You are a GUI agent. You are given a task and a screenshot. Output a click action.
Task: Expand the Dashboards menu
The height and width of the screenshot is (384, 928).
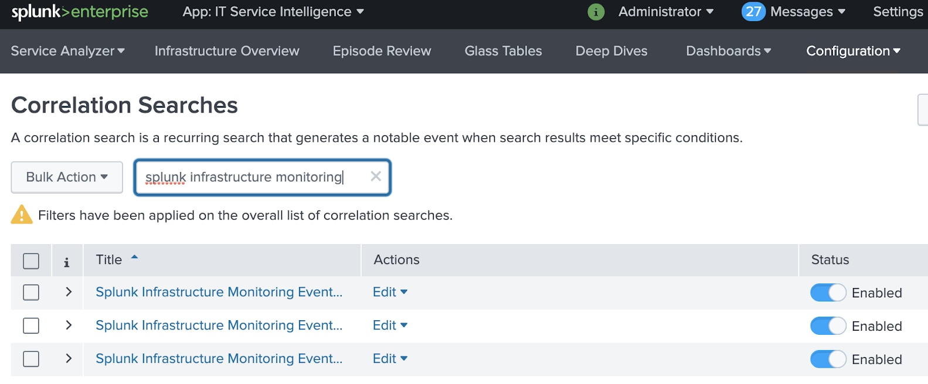(x=729, y=51)
